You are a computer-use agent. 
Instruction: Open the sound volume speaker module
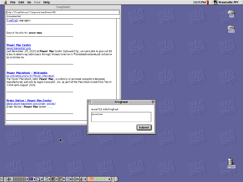pos(75,179)
